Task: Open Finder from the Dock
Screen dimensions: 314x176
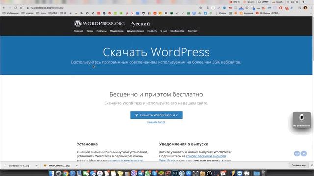Action: pos(52,173)
